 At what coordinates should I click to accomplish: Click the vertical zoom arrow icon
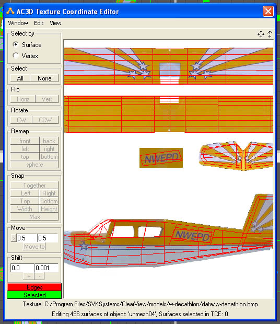point(270,34)
